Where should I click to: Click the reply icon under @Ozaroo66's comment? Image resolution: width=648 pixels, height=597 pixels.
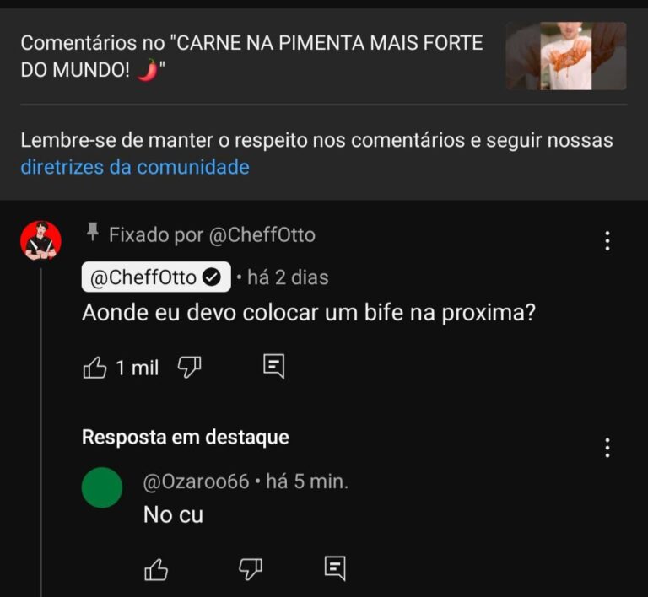335,568
